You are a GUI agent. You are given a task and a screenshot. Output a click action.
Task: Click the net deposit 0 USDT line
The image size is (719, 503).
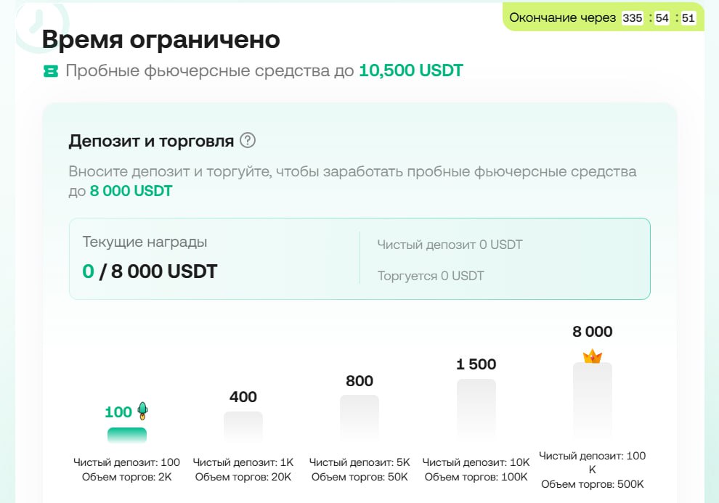450,245
